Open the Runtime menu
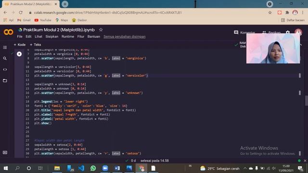 coord(68,37)
